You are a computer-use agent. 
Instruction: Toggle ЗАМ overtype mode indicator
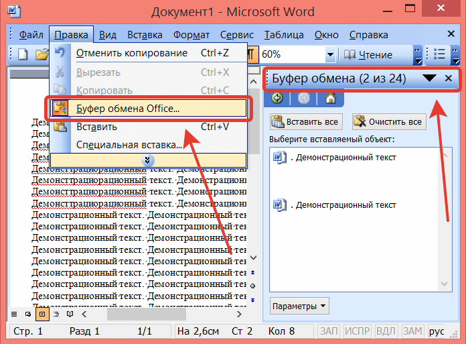coord(412,331)
